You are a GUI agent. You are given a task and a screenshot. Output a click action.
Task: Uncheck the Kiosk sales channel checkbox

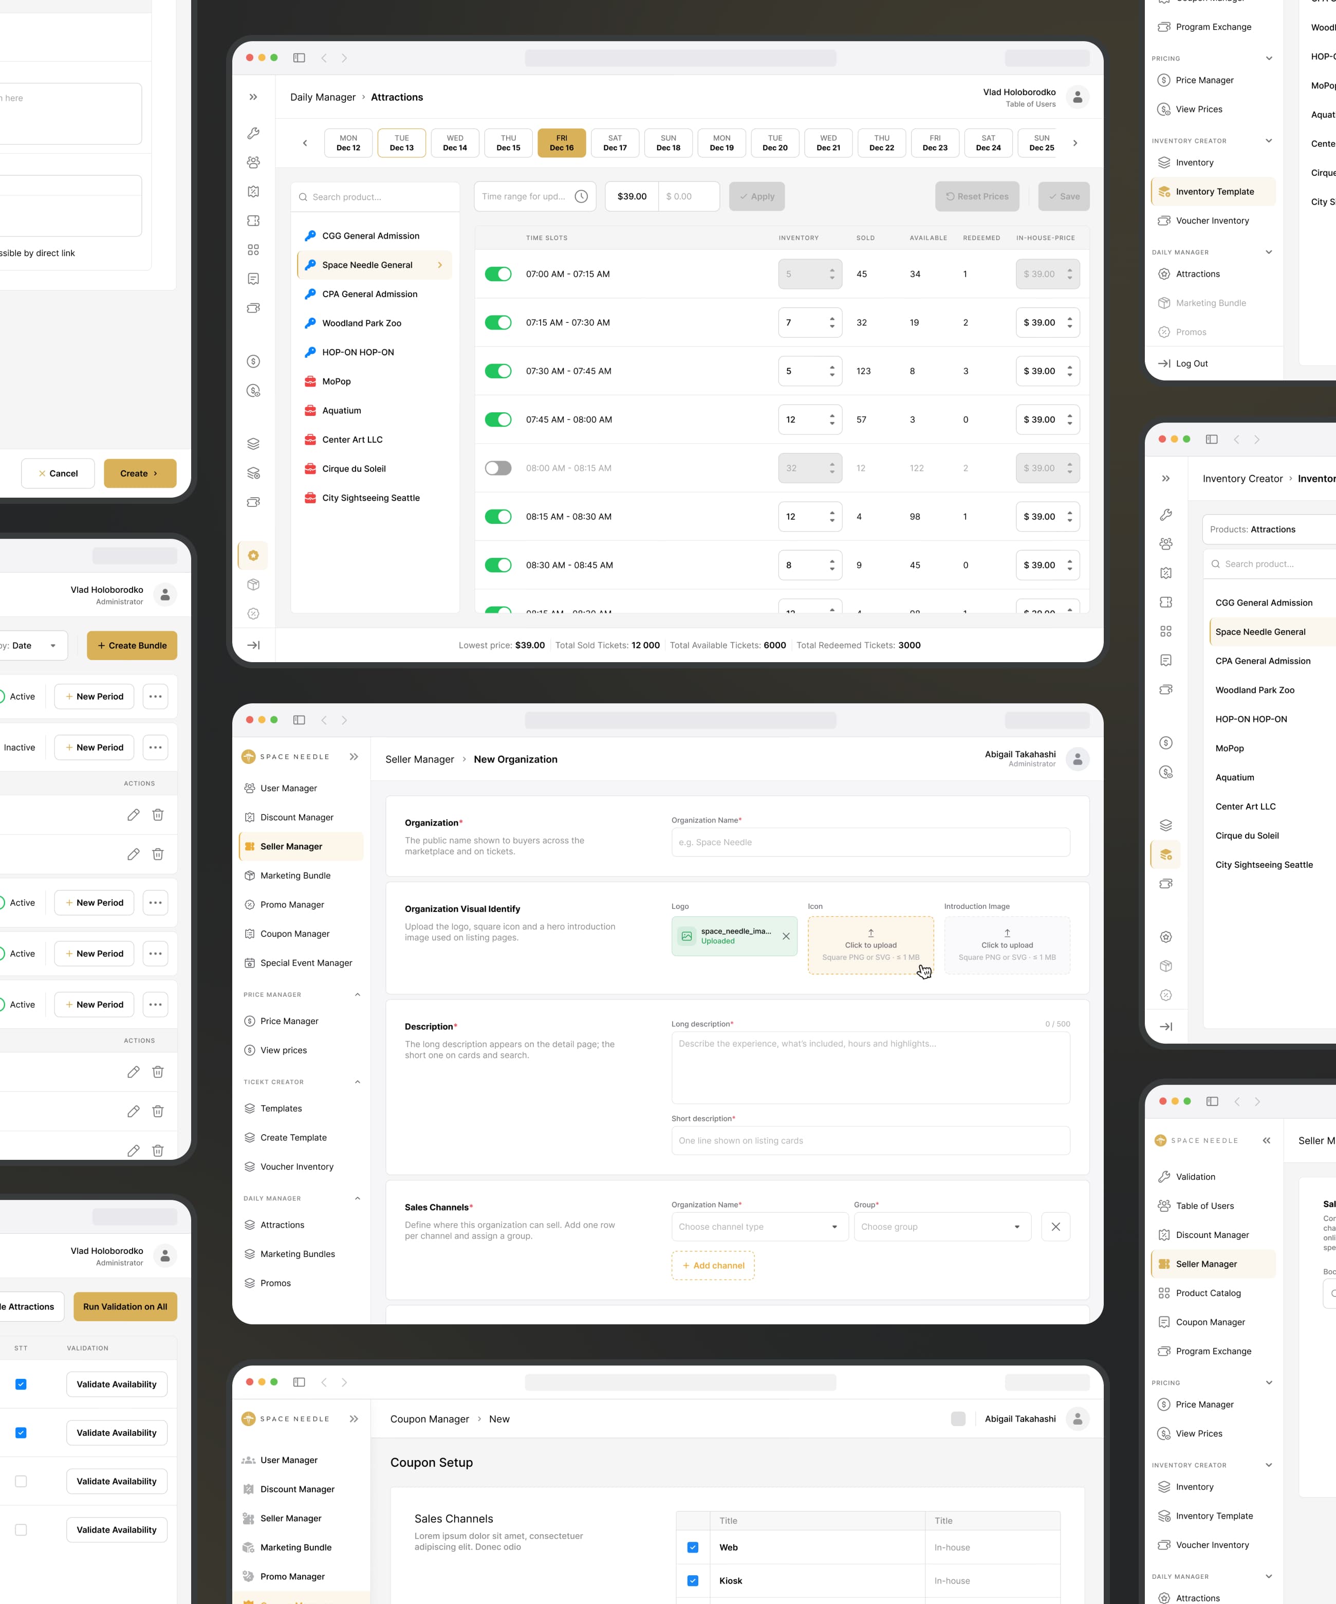[x=693, y=1581]
